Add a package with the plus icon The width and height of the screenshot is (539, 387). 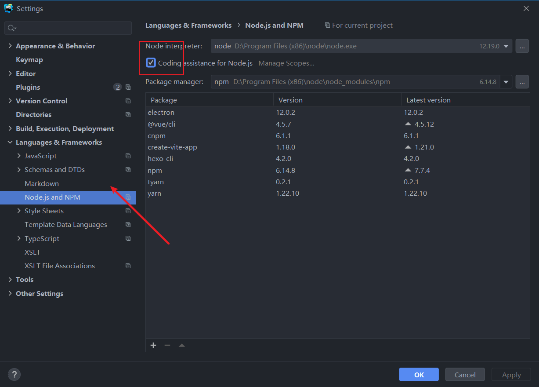(x=153, y=345)
